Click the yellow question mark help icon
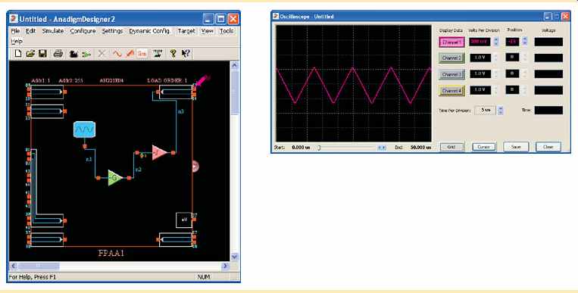Image resolution: width=578 pixels, height=293 pixels. 173,55
